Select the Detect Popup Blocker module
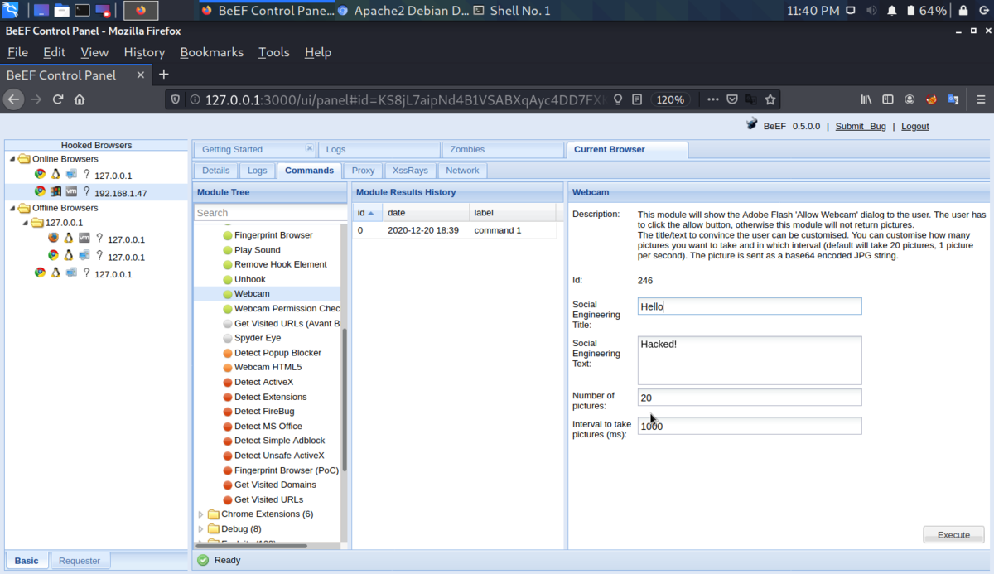 point(277,353)
